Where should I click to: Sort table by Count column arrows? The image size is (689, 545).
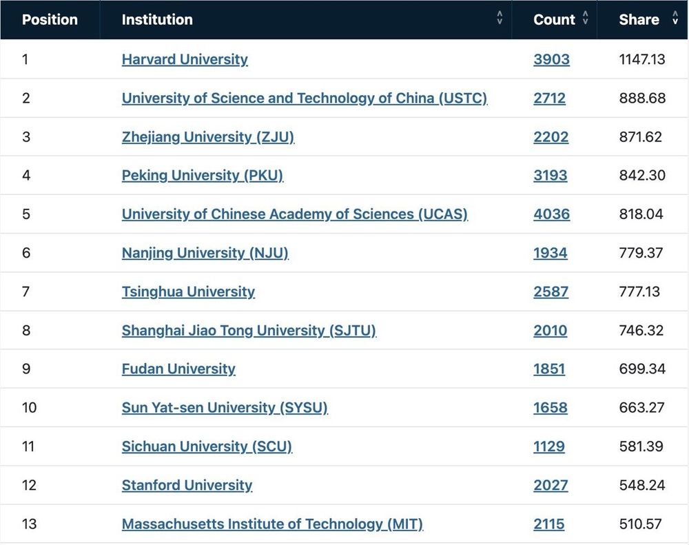586,19
